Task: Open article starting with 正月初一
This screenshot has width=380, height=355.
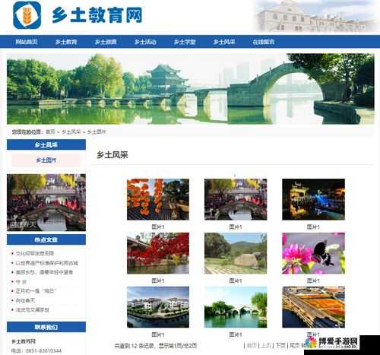Action: [36, 291]
